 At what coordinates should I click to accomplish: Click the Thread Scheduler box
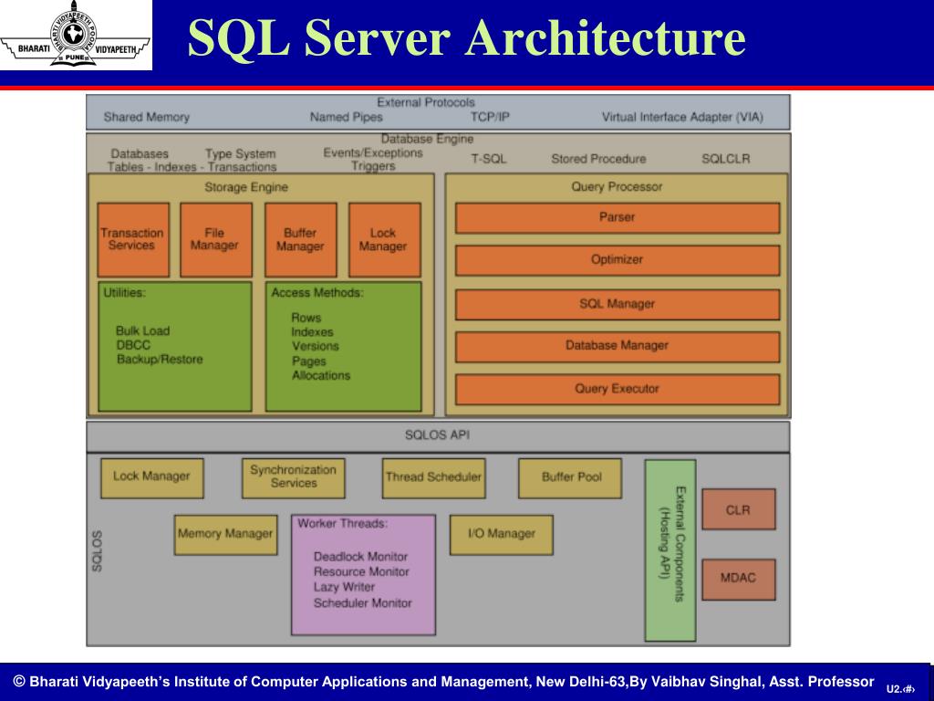click(x=433, y=478)
